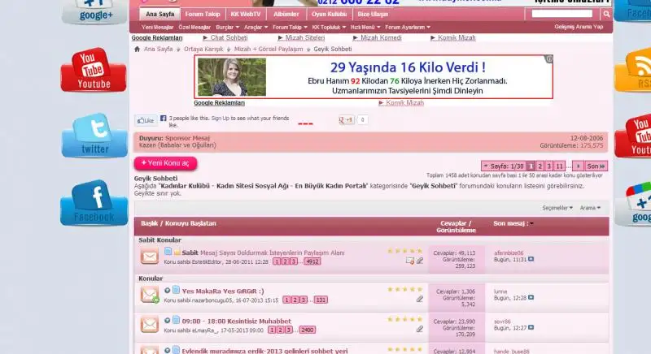This screenshot has width=651, height=354.
Task: Go to page 2 of thread list
Action: [541, 166]
